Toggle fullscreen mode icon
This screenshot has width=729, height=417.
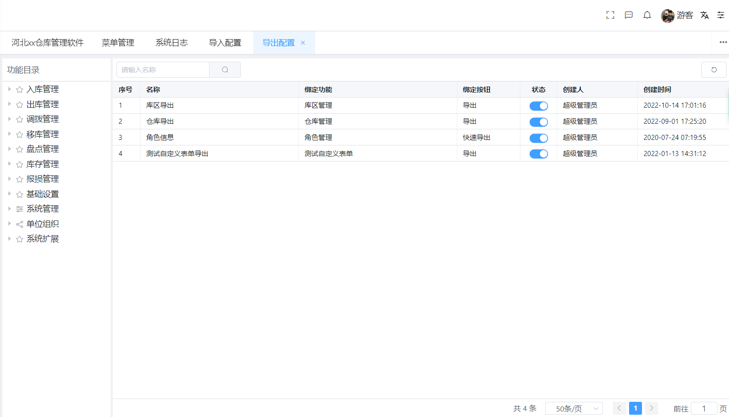pyautogui.click(x=610, y=15)
